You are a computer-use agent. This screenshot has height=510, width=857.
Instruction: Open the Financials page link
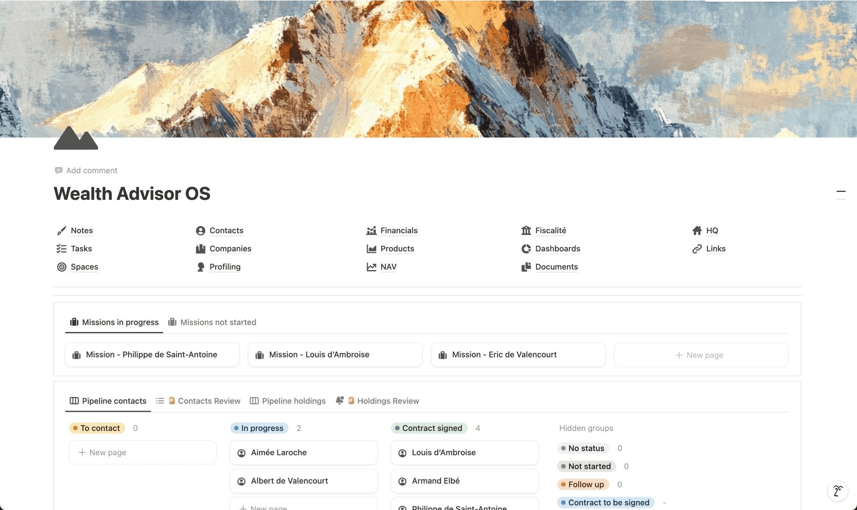tap(399, 231)
